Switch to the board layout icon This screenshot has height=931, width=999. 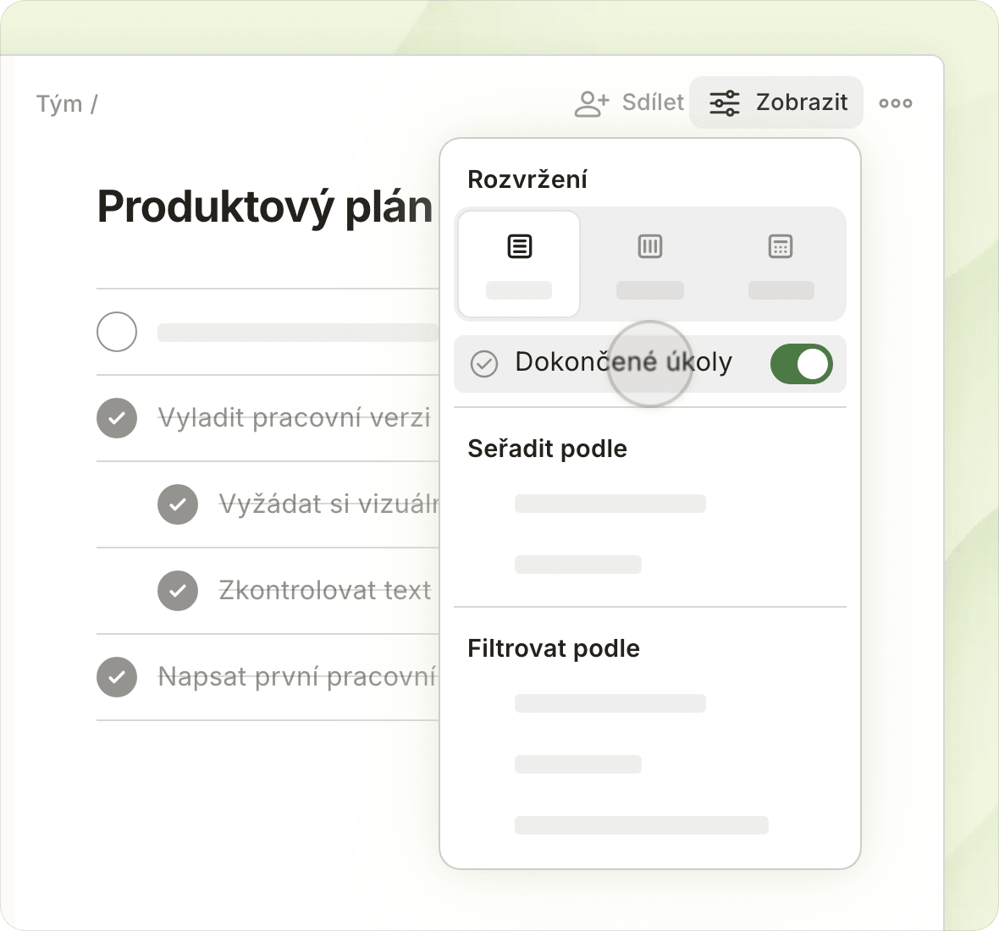click(650, 246)
